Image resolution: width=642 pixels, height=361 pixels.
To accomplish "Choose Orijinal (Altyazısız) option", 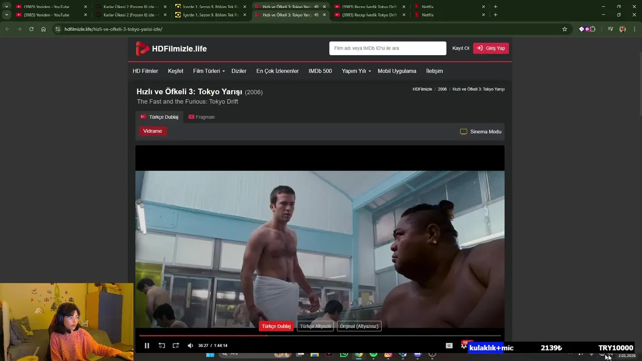I will (359, 326).
